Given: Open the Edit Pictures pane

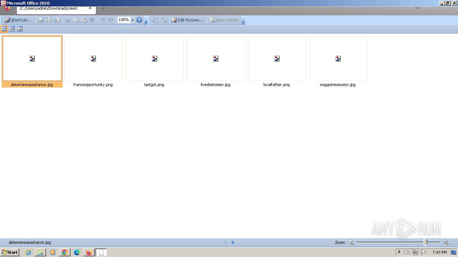Looking at the screenshot, I should coord(187,20).
